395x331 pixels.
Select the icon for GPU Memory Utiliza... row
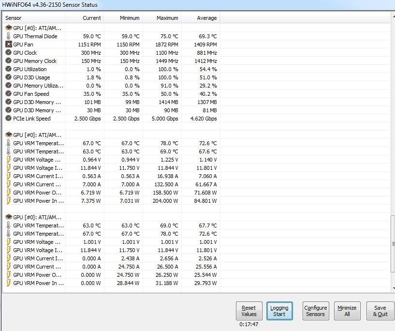coord(8,86)
